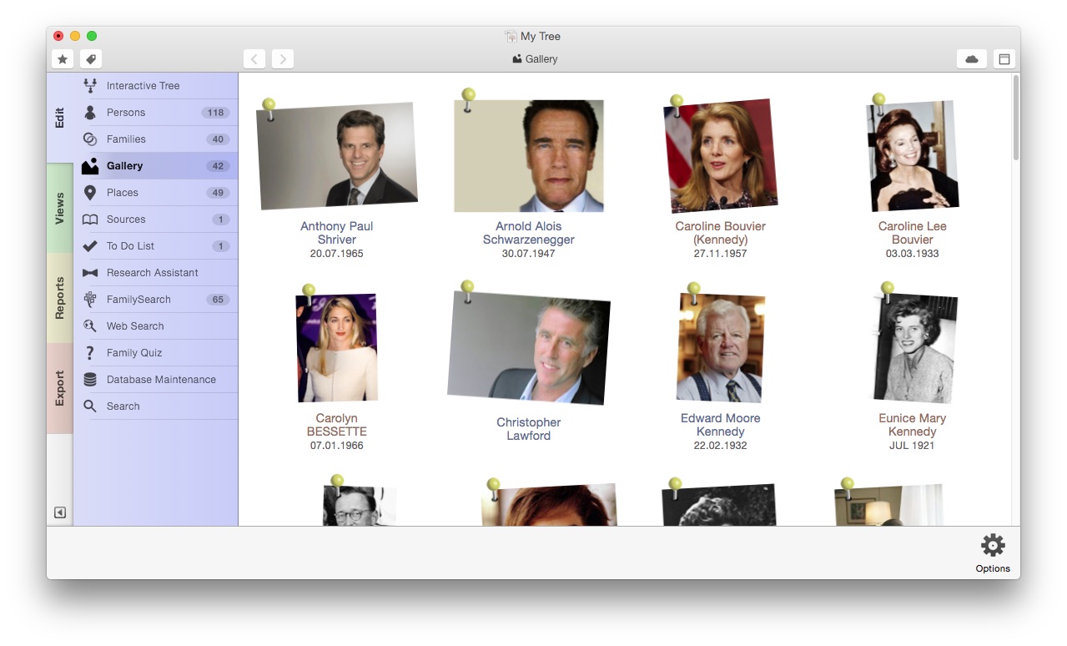Select Places label in sidebar
1067x646 pixels.
(x=123, y=192)
